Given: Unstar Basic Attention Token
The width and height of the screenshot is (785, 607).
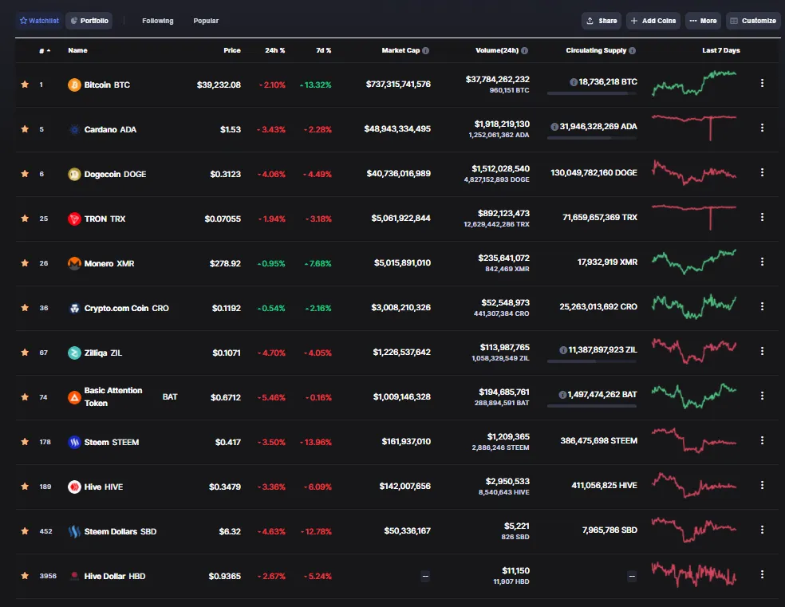Looking at the screenshot, I should tap(25, 397).
